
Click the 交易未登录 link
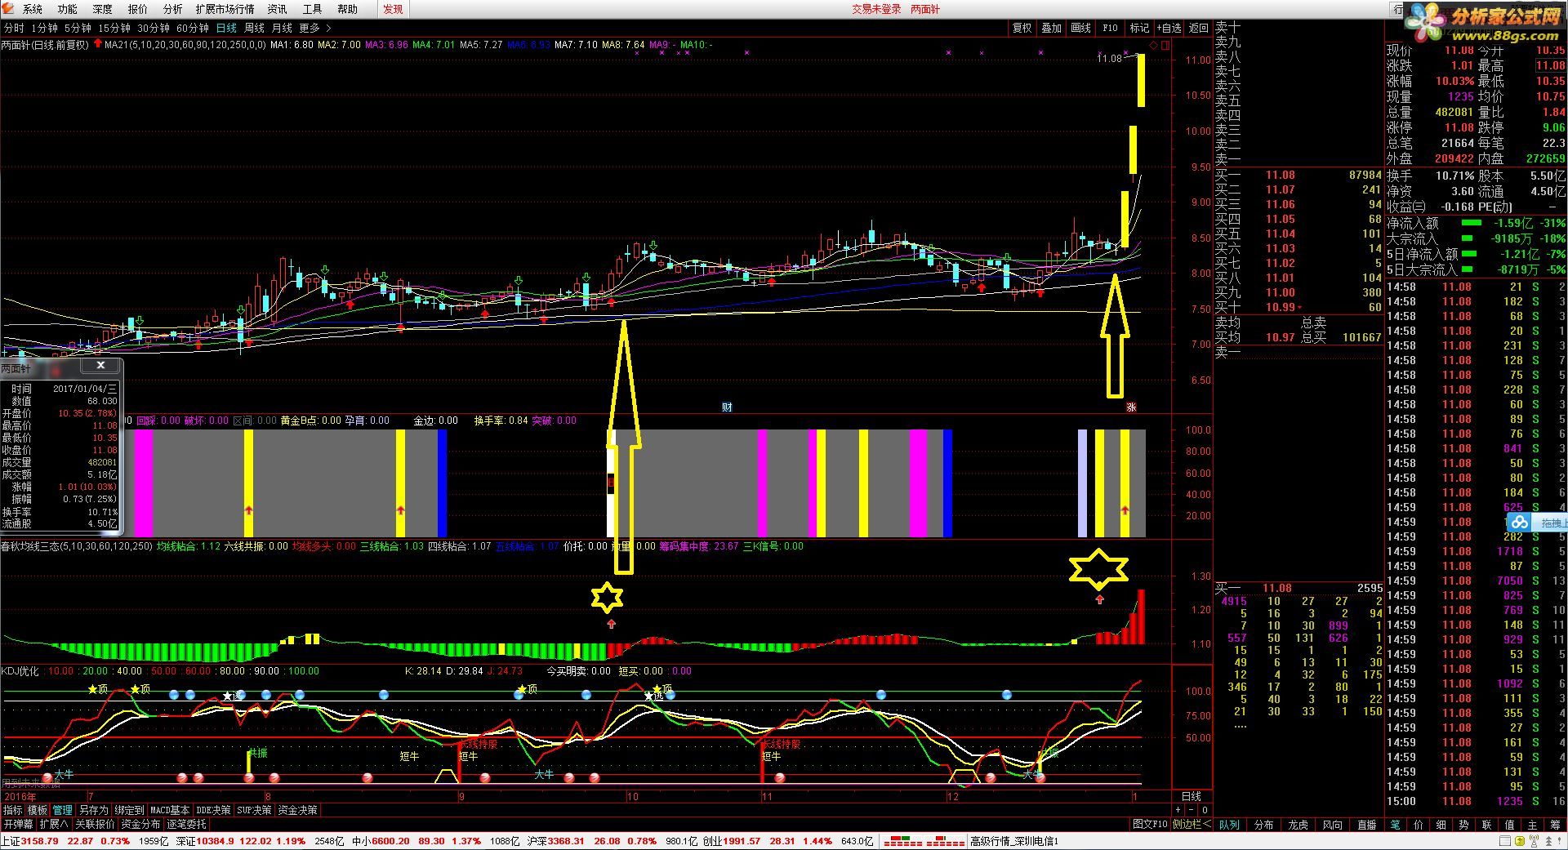coord(876,9)
